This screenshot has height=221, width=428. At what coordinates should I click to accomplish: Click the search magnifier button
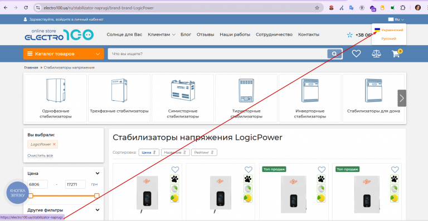[x=334, y=53]
